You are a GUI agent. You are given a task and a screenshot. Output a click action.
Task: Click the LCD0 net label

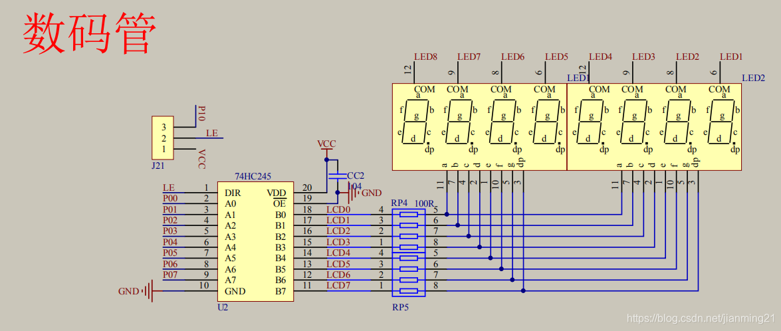(x=338, y=209)
